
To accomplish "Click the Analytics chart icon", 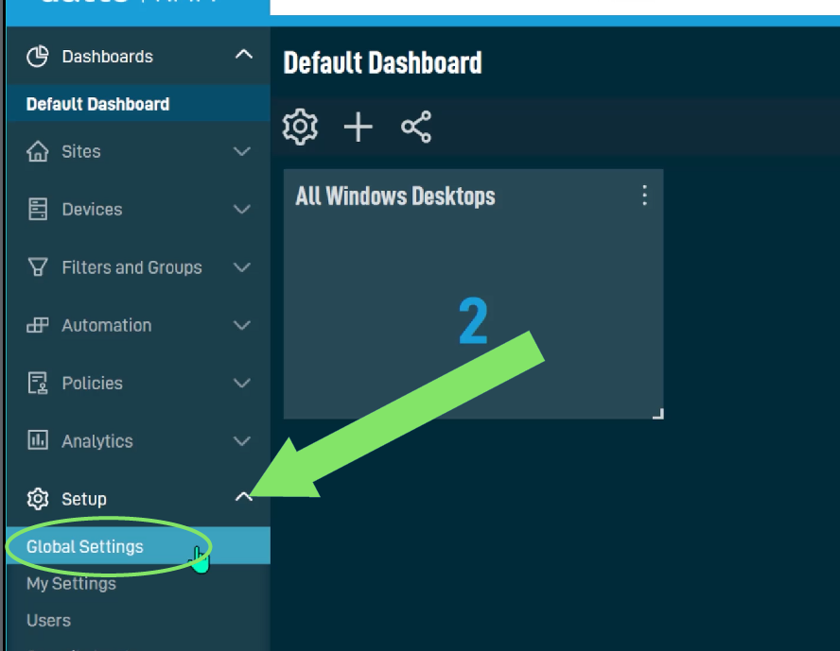I will (38, 440).
